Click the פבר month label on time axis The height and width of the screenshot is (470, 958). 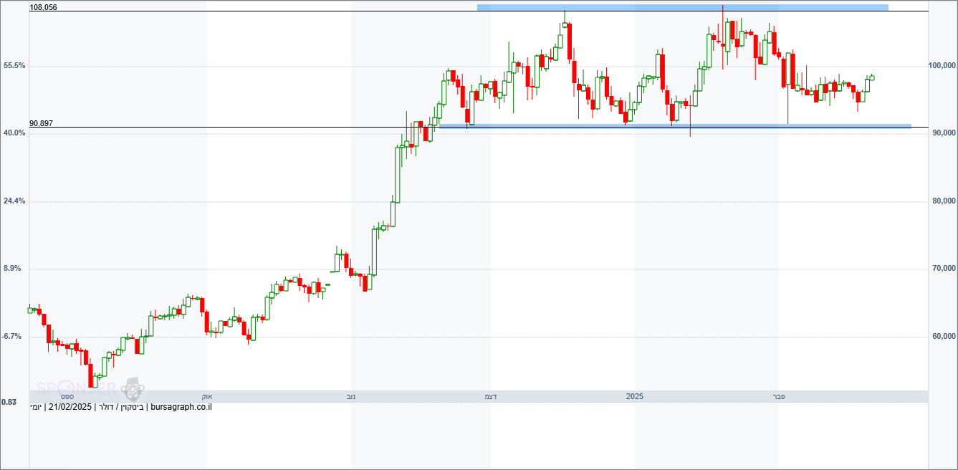[x=779, y=396]
